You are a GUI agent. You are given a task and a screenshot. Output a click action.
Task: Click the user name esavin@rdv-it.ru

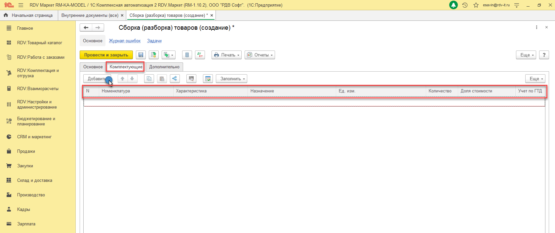tap(496, 5)
